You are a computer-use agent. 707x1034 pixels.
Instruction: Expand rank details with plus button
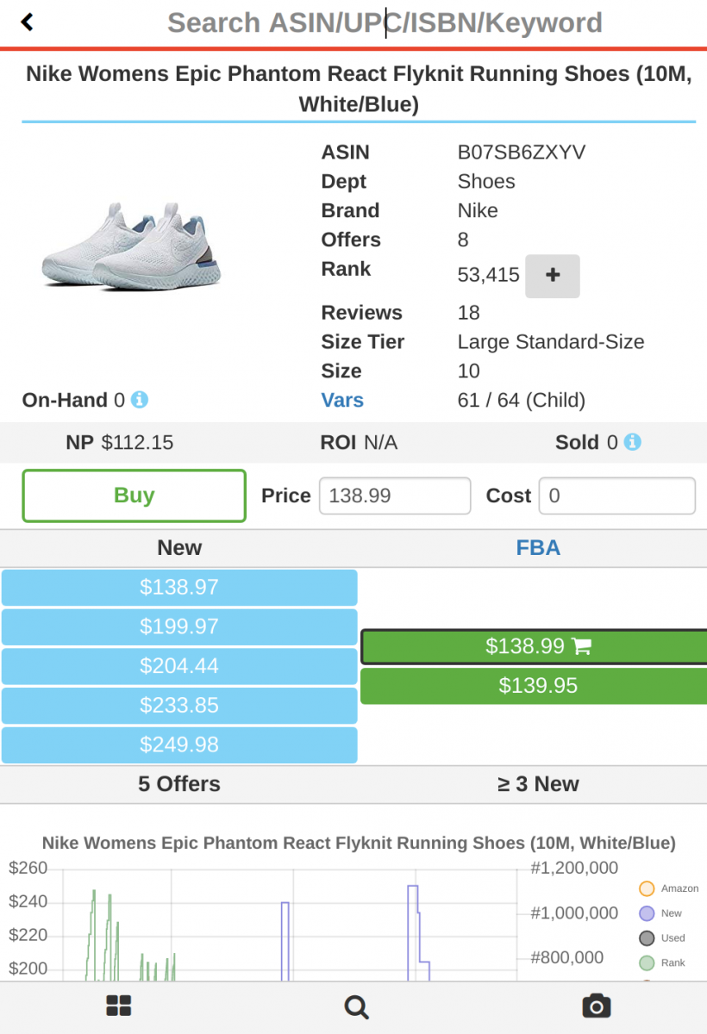click(x=553, y=276)
